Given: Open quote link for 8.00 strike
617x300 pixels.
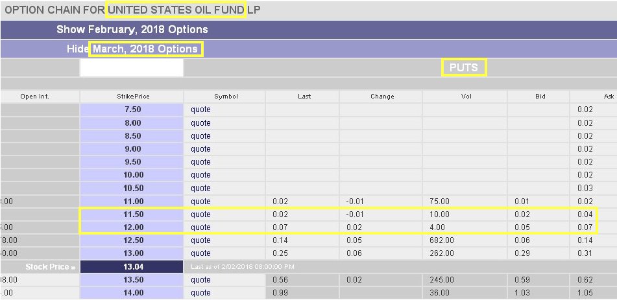Looking at the screenshot, I should [x=200, y=123].
